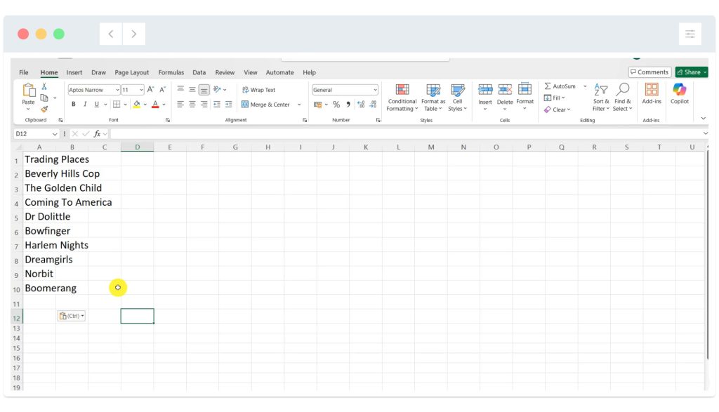
Task: Center text horizontally
Action: [x=192, y=105]
